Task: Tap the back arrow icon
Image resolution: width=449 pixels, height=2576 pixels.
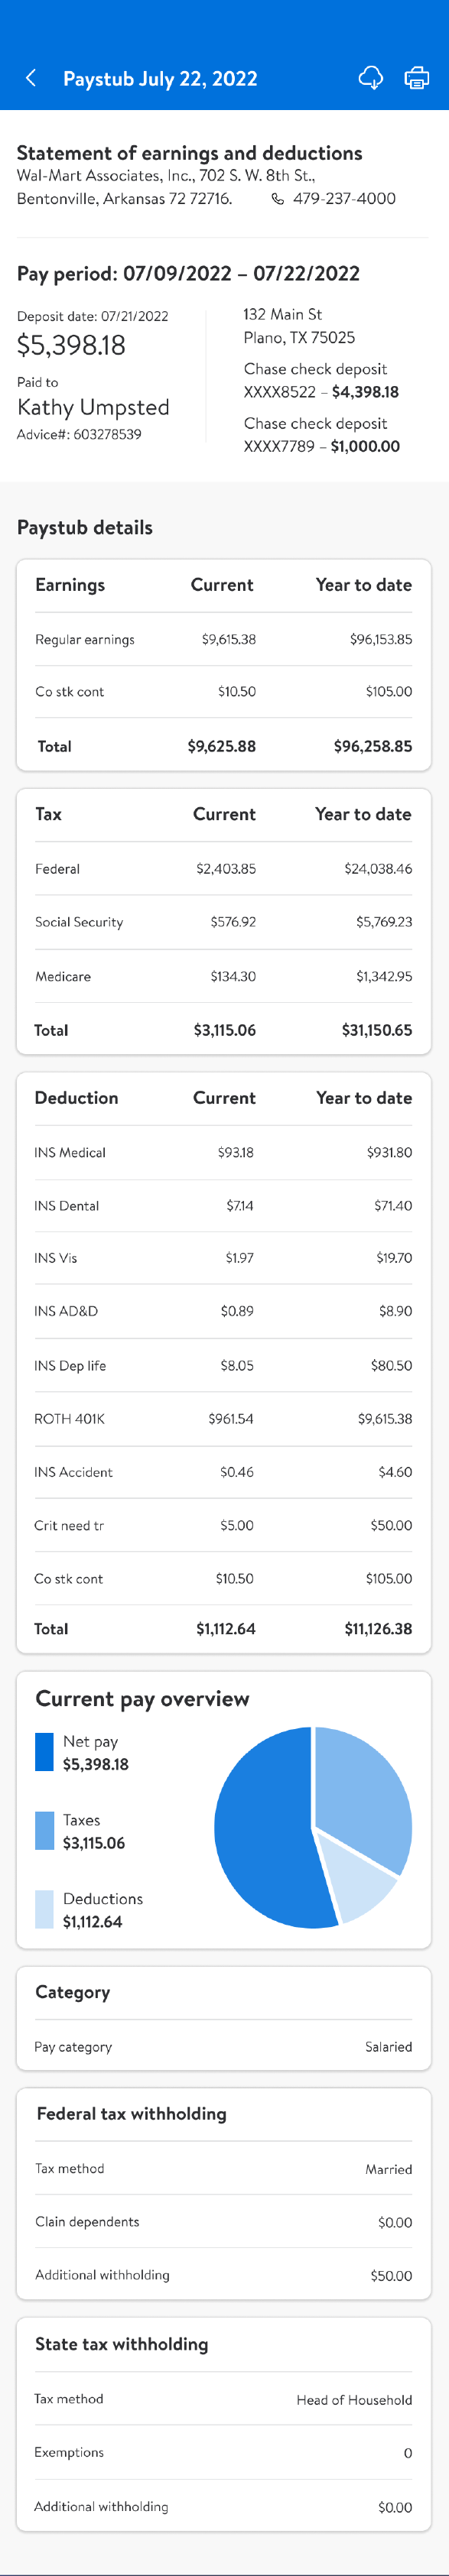Action: tap(31, 78)
